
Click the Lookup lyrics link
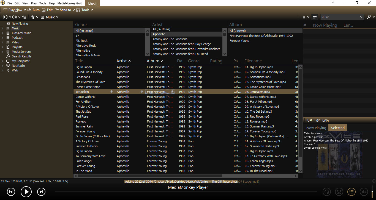coord(319,148)
